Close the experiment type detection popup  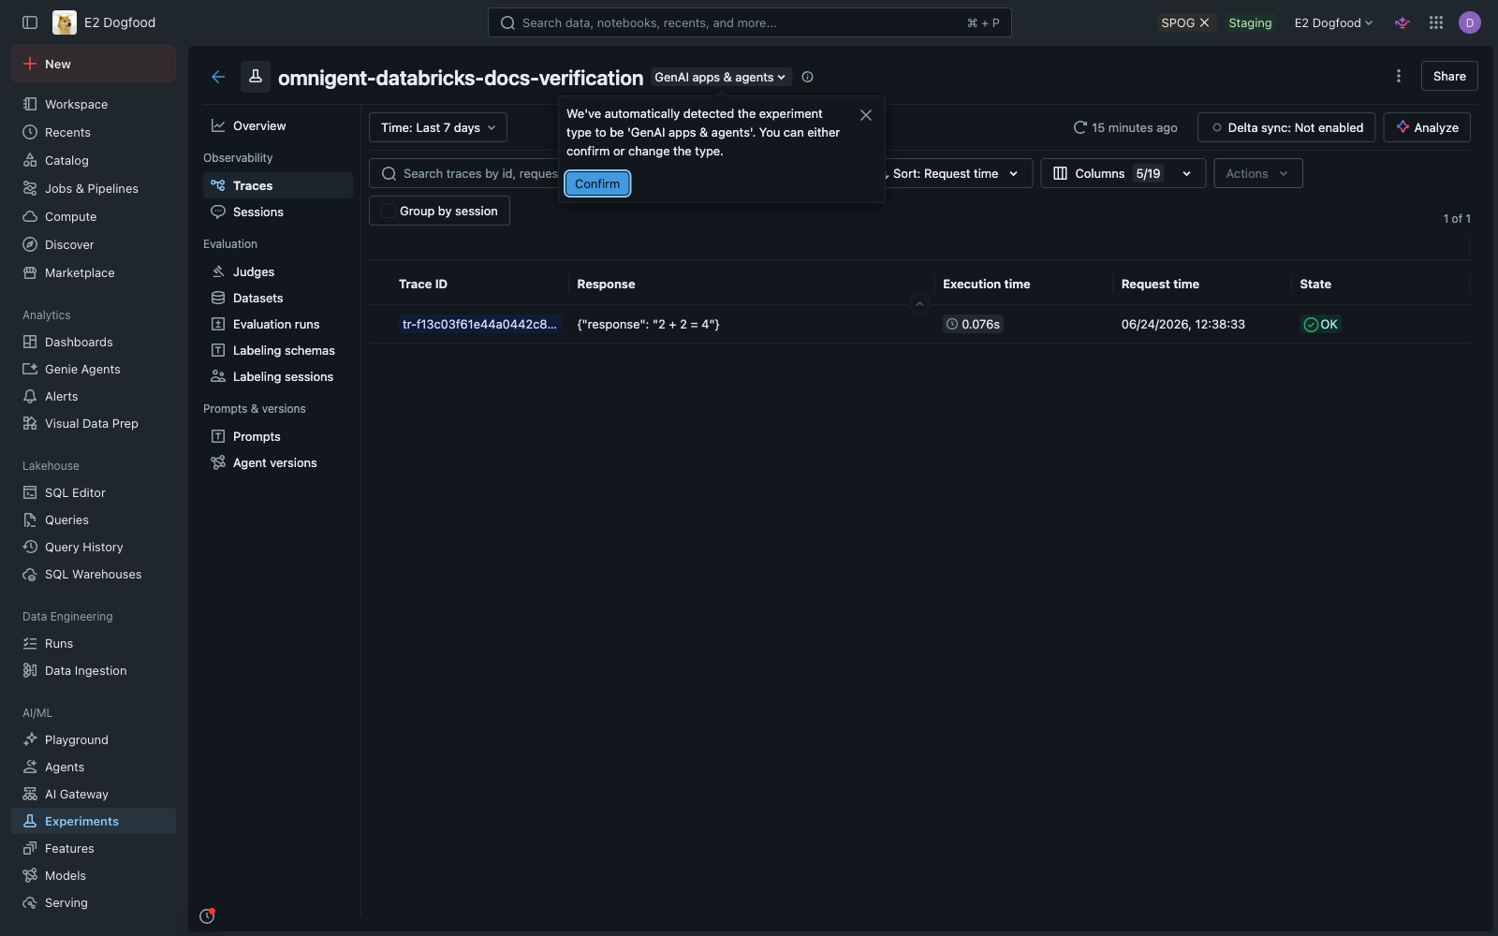click(865, 115)
